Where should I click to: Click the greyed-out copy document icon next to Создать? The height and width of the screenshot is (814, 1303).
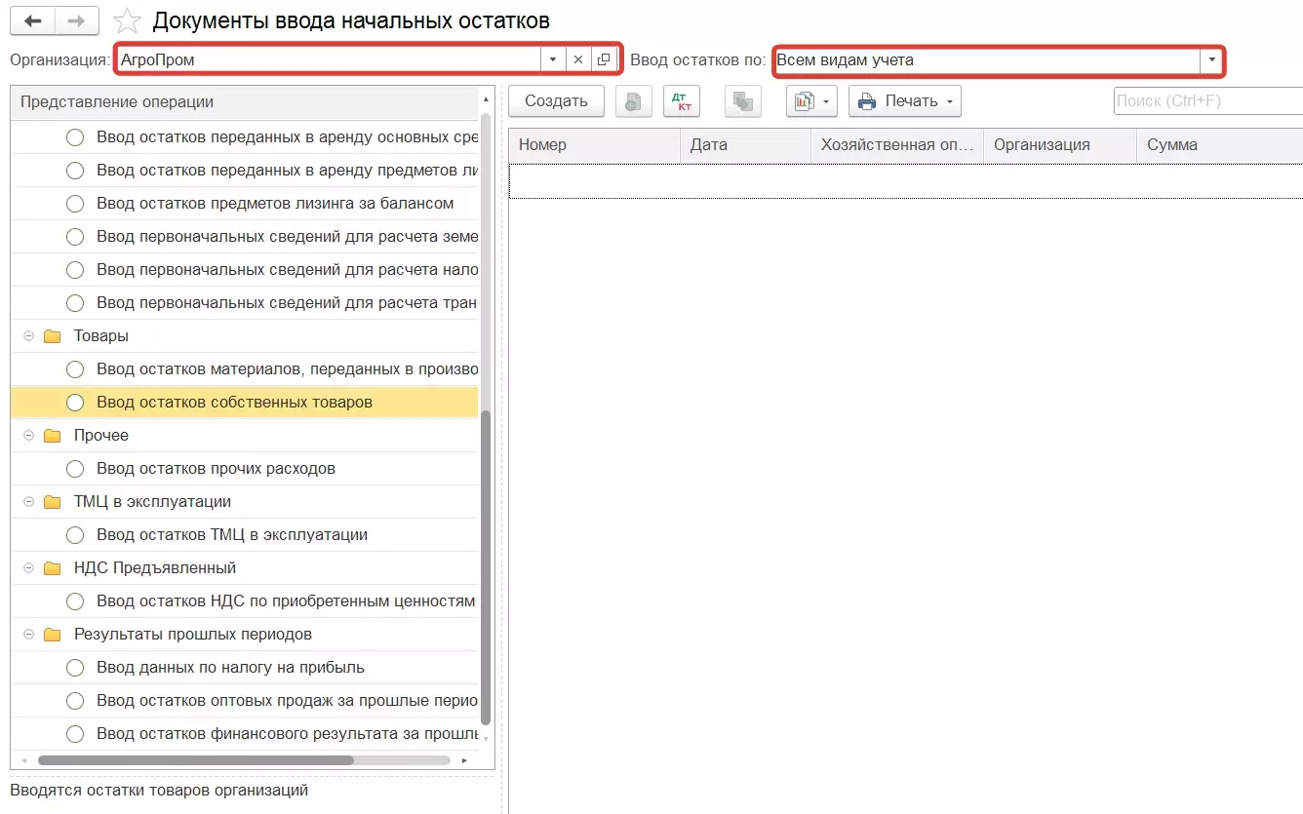point(634,101)
